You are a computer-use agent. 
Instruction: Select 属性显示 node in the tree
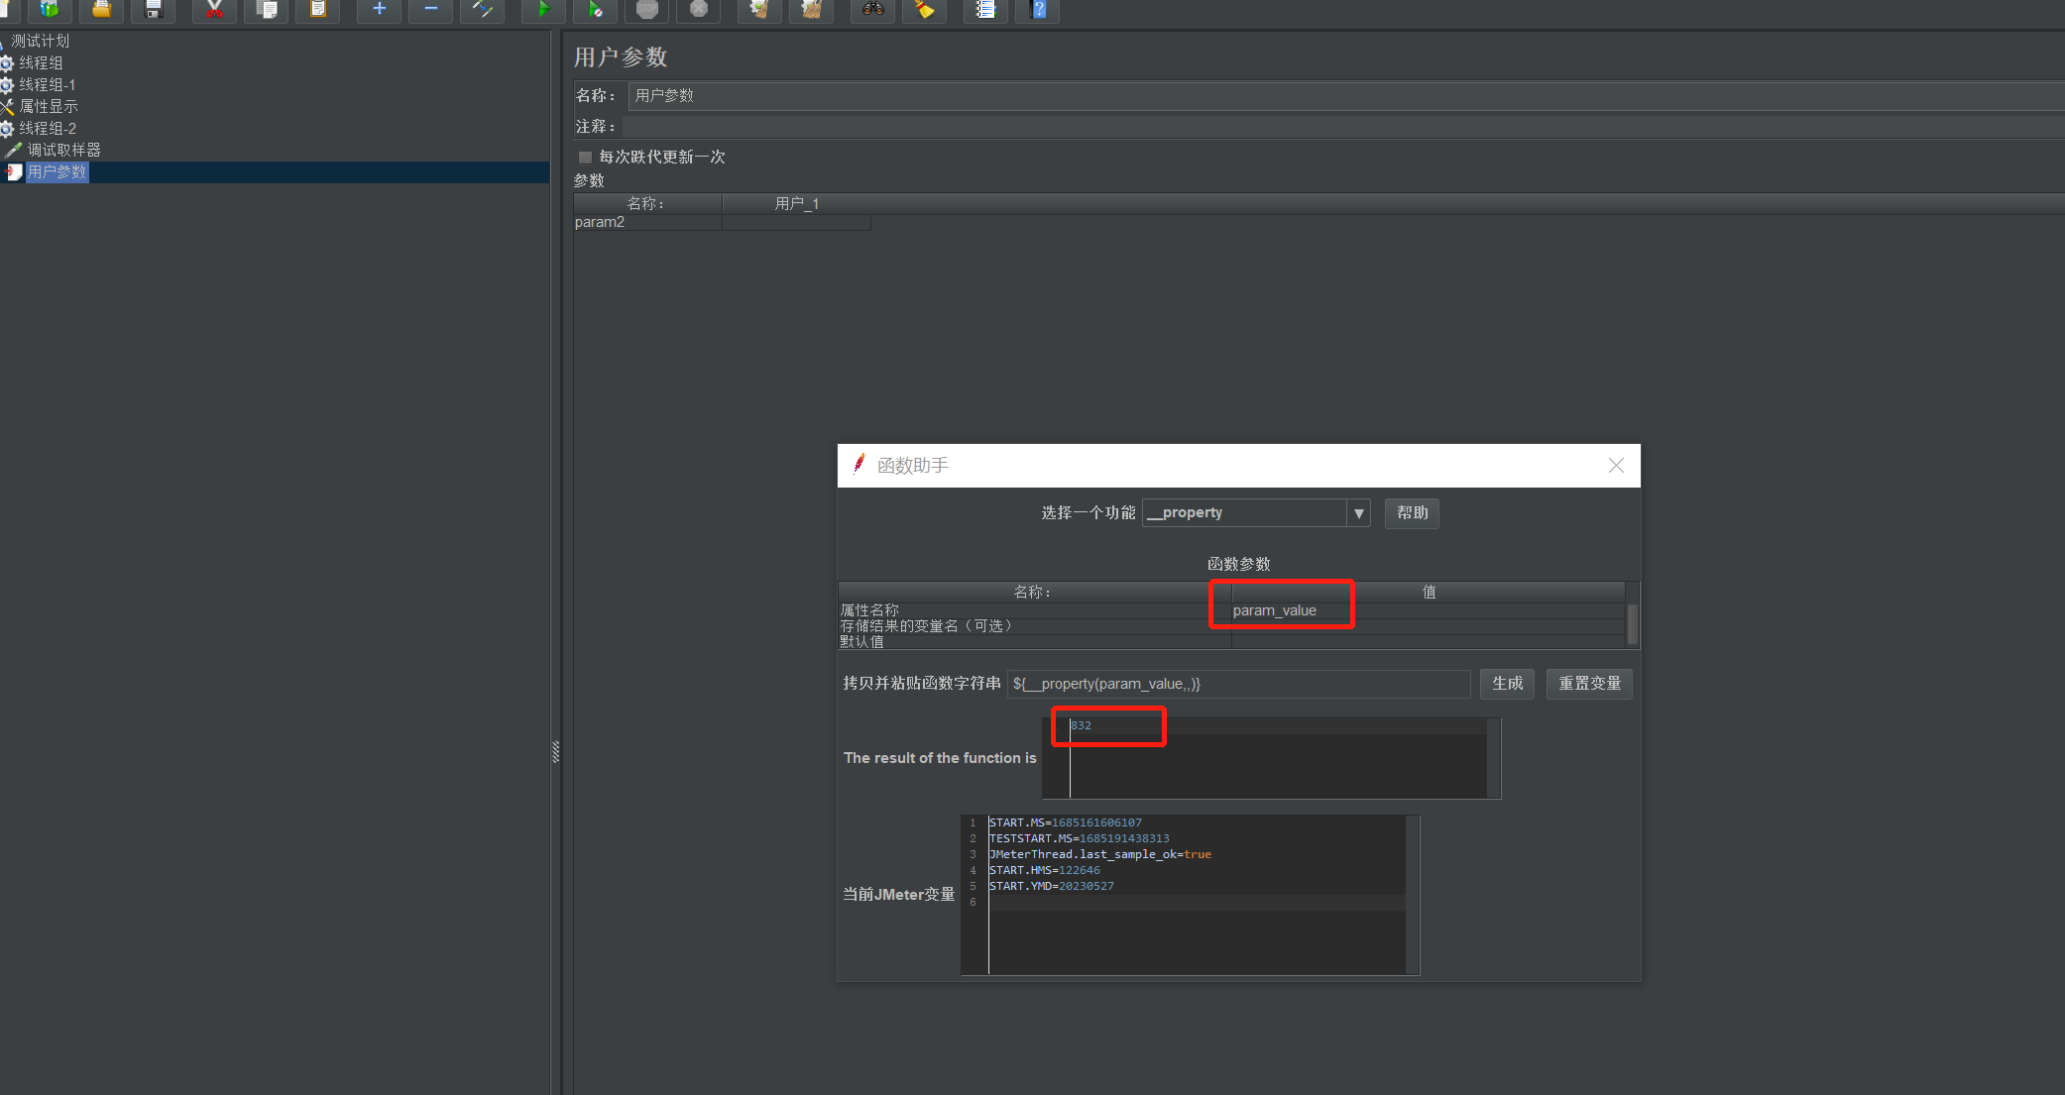(x=48, y=107)
